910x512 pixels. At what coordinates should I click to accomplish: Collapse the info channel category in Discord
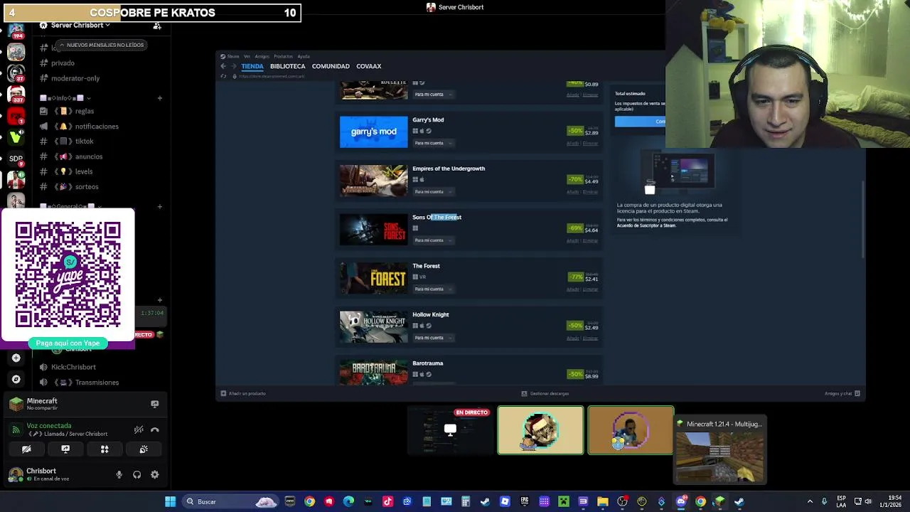65,97
